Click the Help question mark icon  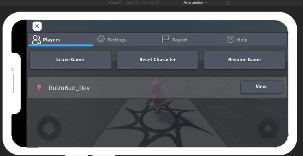click(230, 39)
